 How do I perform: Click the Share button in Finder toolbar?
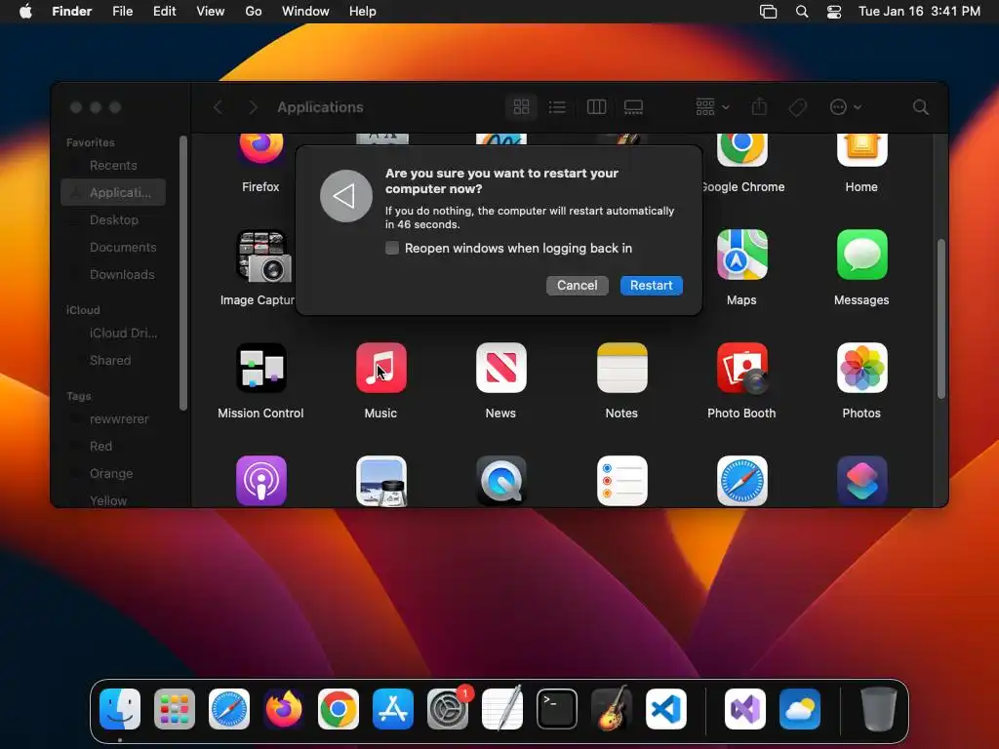pos(759,107)
